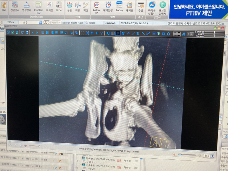The image size is (228, 171).
Task: Open 예약일정 reservation schedule
Action: pos(108,7)
